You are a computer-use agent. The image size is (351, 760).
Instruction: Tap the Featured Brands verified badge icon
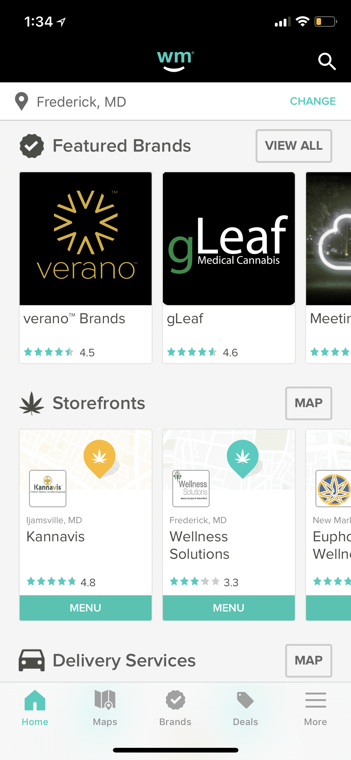click(32, 146)
